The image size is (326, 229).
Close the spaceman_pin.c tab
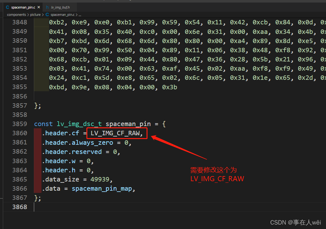pos(39,7)
